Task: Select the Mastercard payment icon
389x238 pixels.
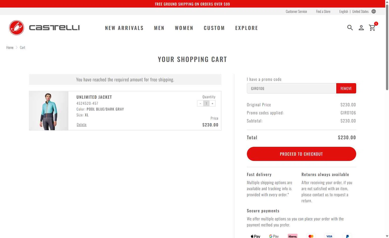Action: (x=311, y=236)
